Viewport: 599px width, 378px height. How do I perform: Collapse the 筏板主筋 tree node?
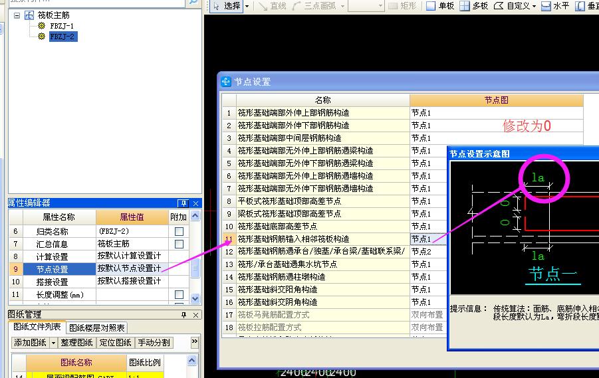(x=17, y=15)
